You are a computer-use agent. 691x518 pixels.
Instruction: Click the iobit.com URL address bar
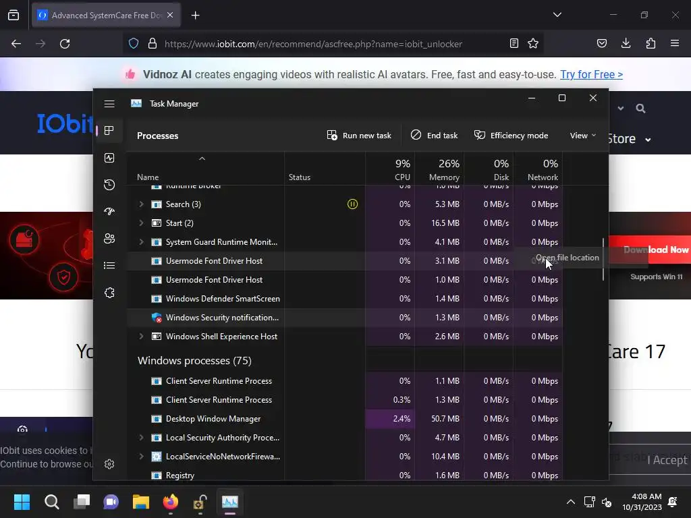click(x=313, y=44)
